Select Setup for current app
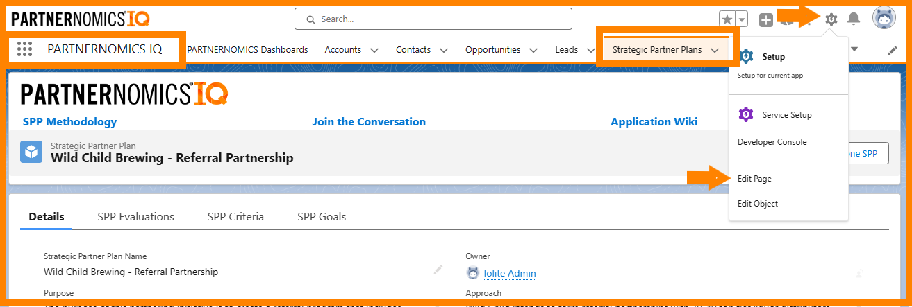912x307 pixels. (x=788, y=65)
